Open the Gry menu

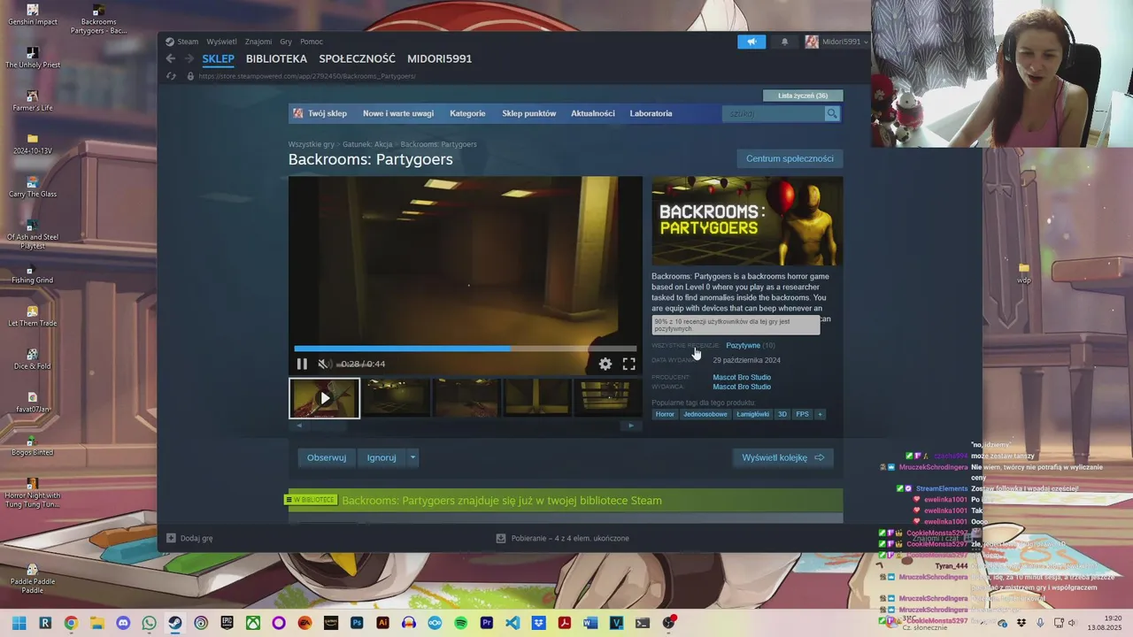tap(286, 42)
